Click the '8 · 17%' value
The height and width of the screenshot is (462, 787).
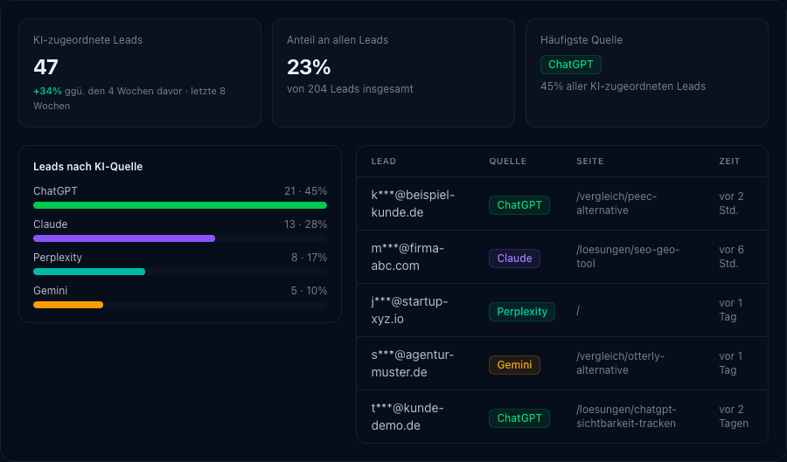(310, 257)
